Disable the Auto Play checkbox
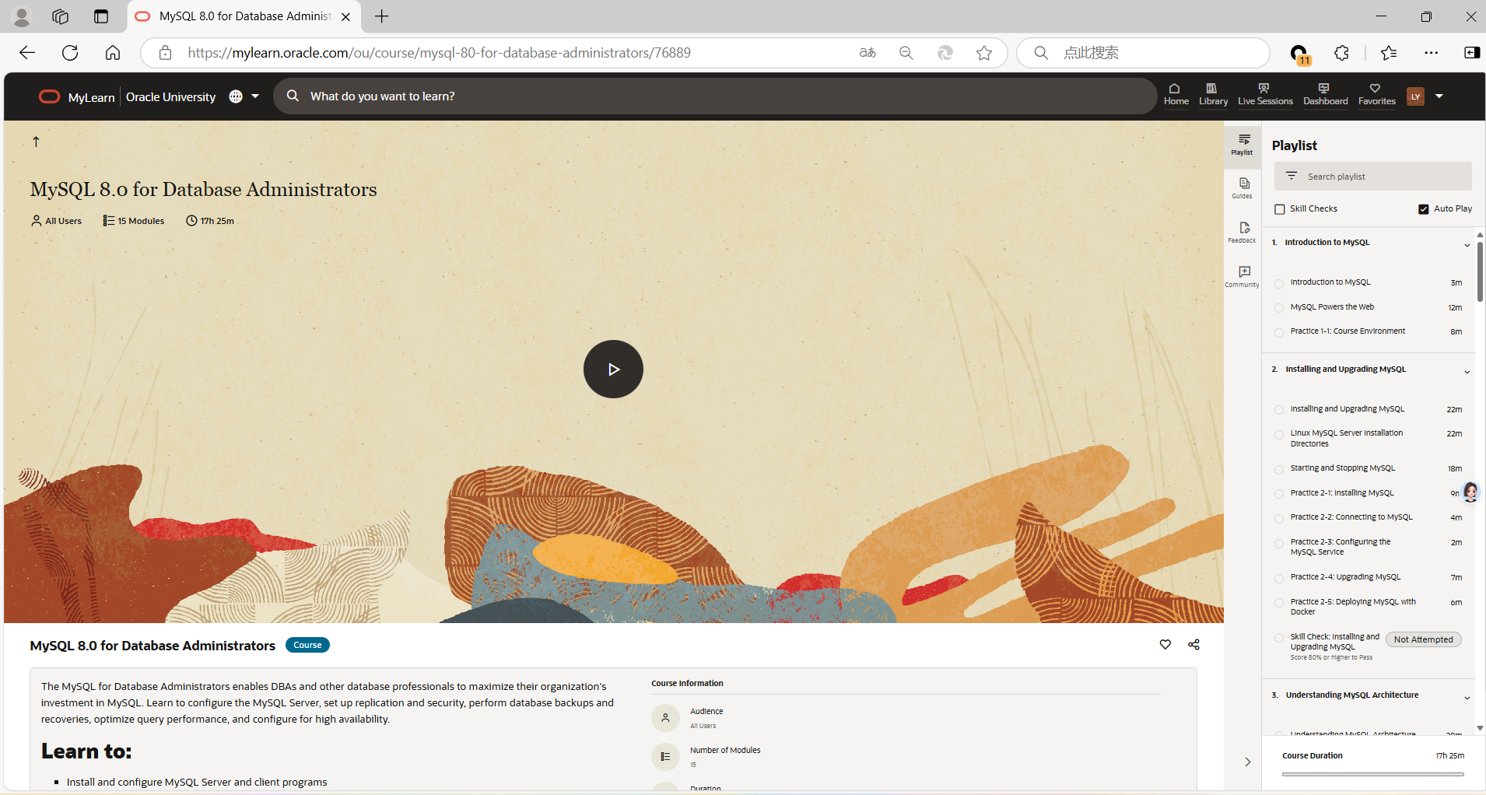The width and height of the screenshot is (1486, 795). (1424, 209)
